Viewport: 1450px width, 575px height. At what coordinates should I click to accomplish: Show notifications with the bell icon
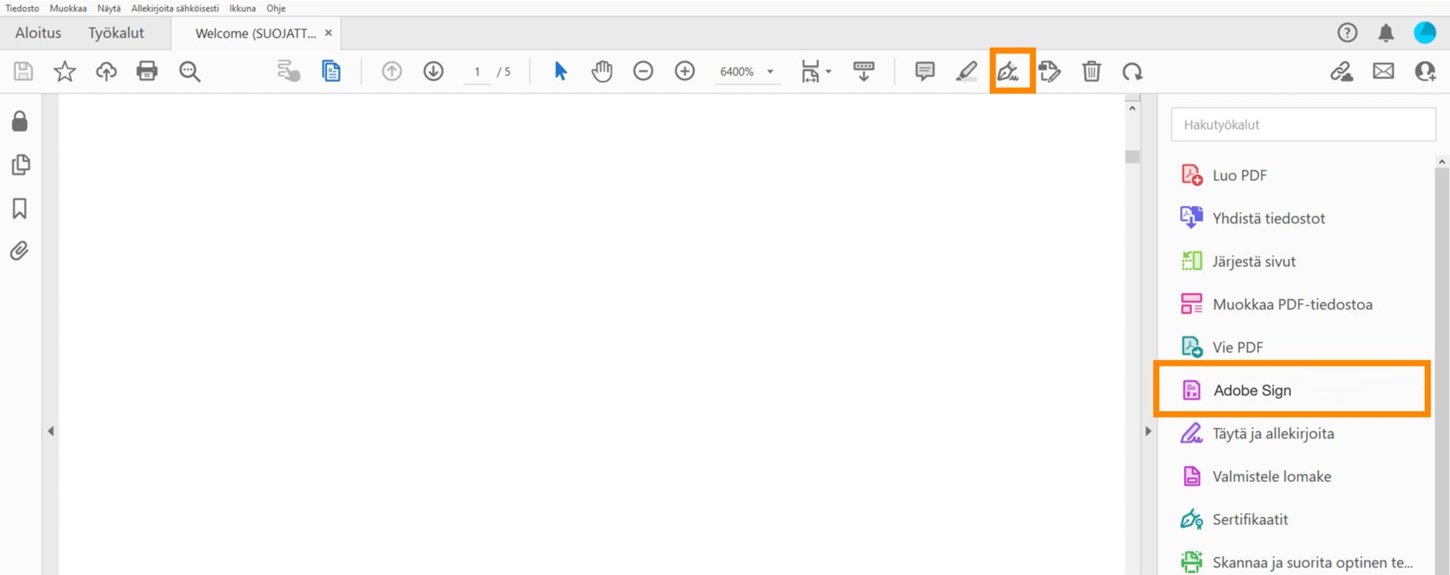[1386, 32]
